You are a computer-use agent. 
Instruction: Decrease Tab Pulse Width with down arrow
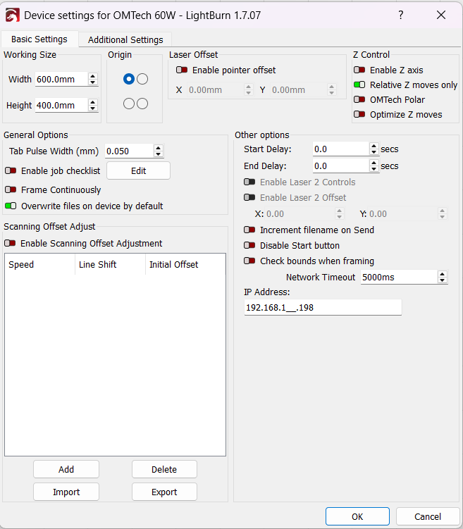(x=159, y=154)
